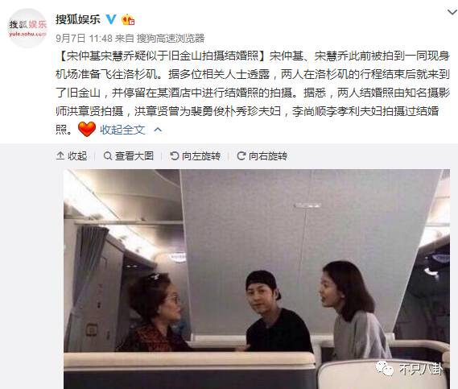Open the 搜狐娱乐 profile avatar
The height and width of the screenshot is (389, 458).
pos(27,27)
